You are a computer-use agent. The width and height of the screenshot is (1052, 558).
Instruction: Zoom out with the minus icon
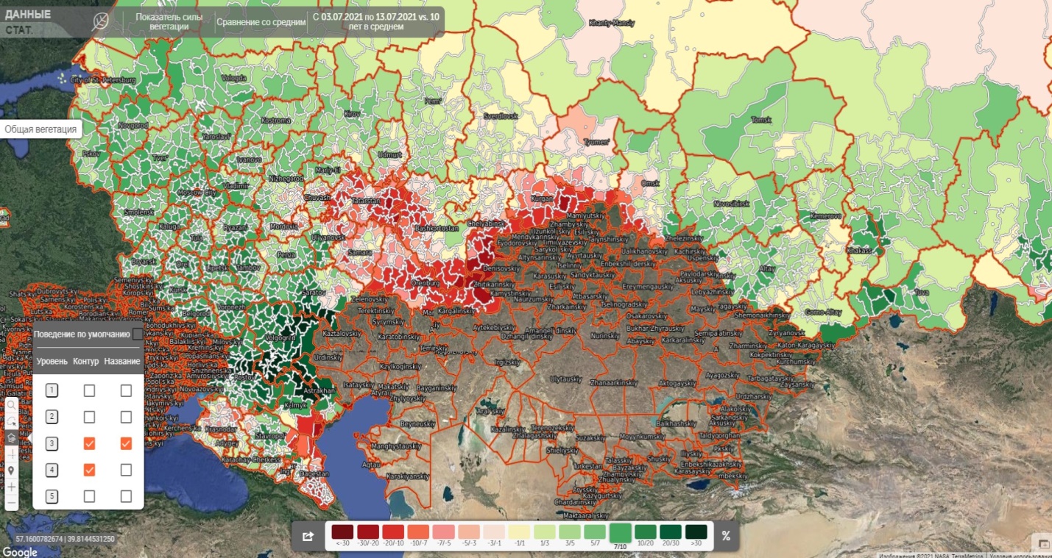coord(11,503)
